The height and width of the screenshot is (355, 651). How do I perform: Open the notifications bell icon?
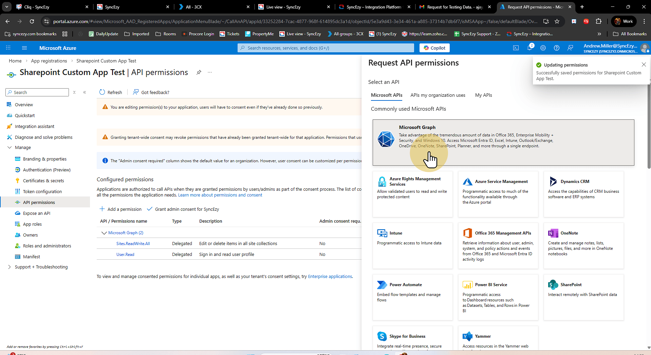coord(529,48)
